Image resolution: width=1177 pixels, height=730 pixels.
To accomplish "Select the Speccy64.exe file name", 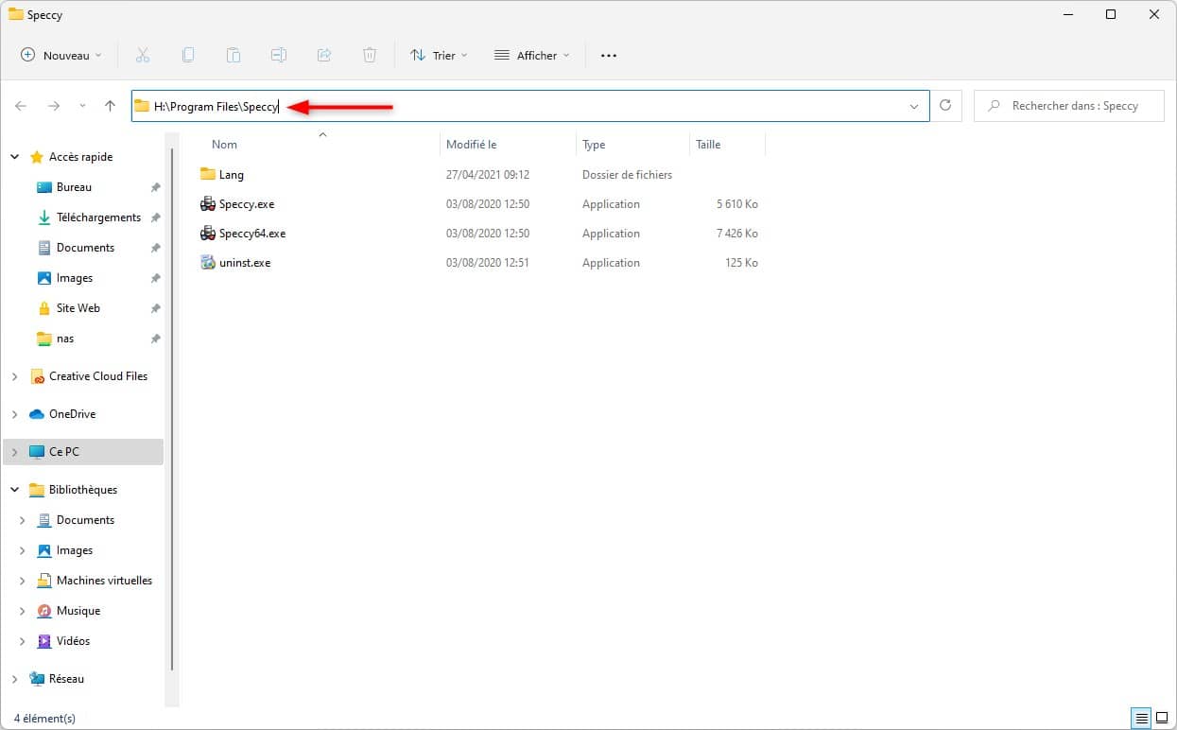I will pyautogui.click(x=252, y=234).
